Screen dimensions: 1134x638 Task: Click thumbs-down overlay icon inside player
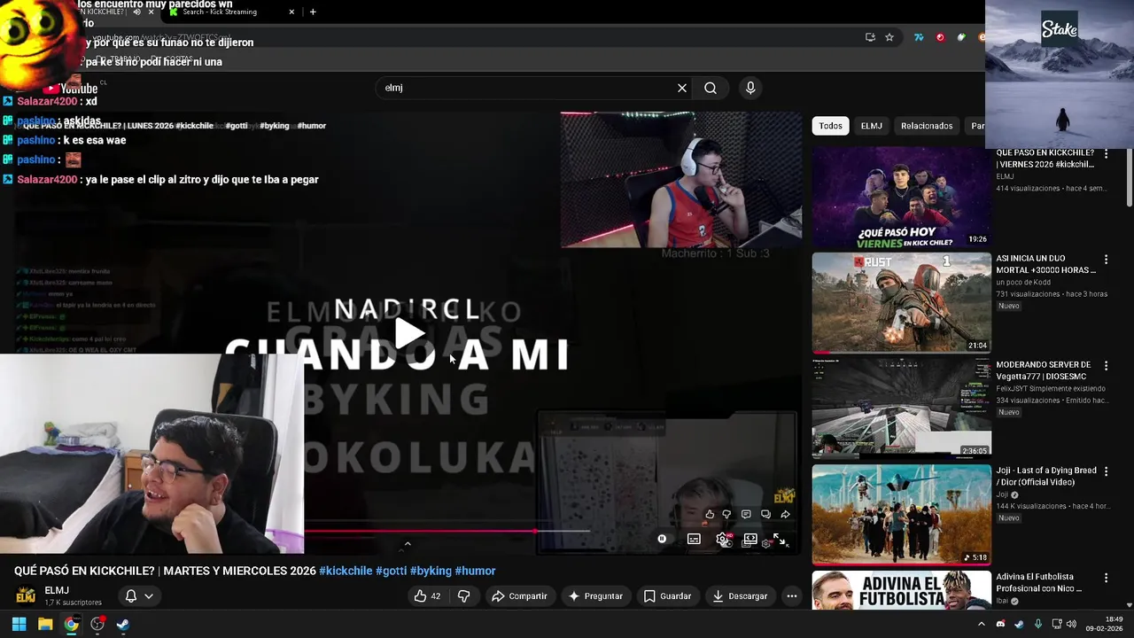coord(727,514)
